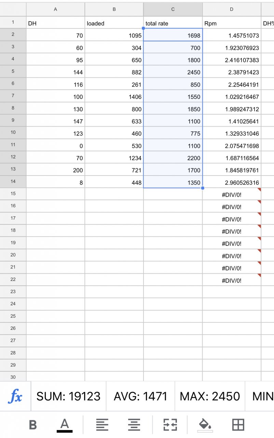Image resolution: width=274 pixels, height=438 pixels.
Task: Select row 1 header
Action: click(13, 23)
